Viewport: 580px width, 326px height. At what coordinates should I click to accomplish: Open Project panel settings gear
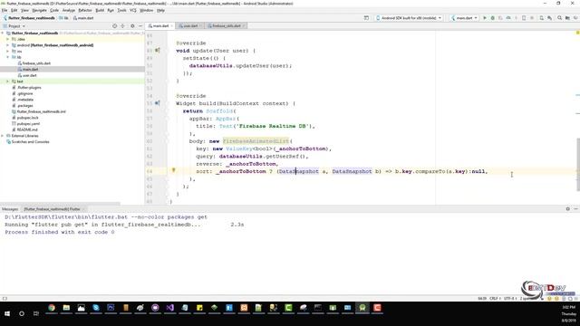point(132,26)
